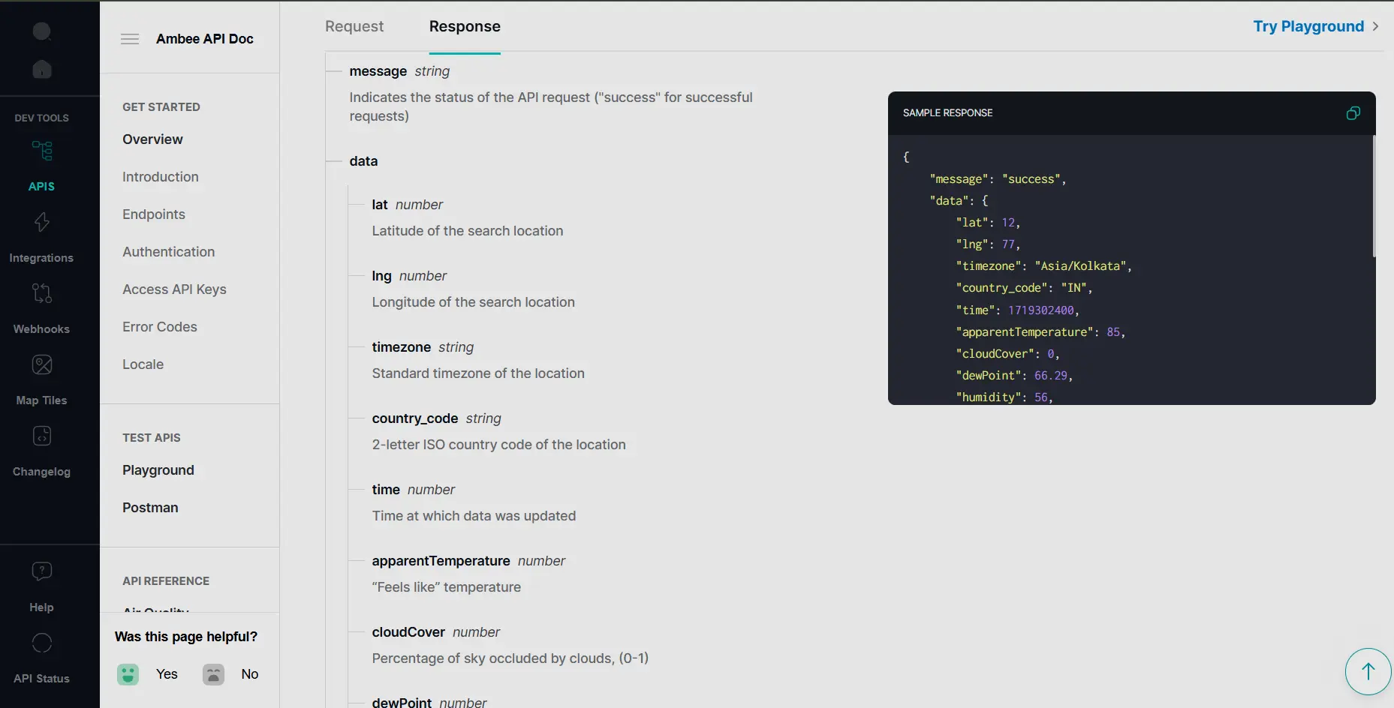Vote Yes on page helpfulness
This screenshot has height=708, width=1394.
(x=128, y=673)
